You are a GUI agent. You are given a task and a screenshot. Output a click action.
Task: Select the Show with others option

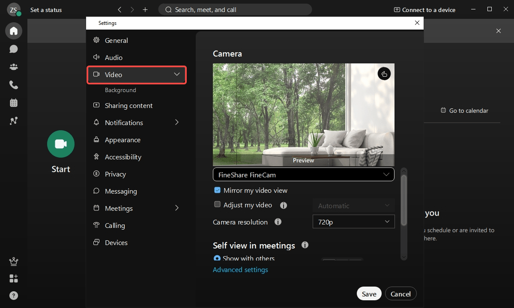[217, 258]
